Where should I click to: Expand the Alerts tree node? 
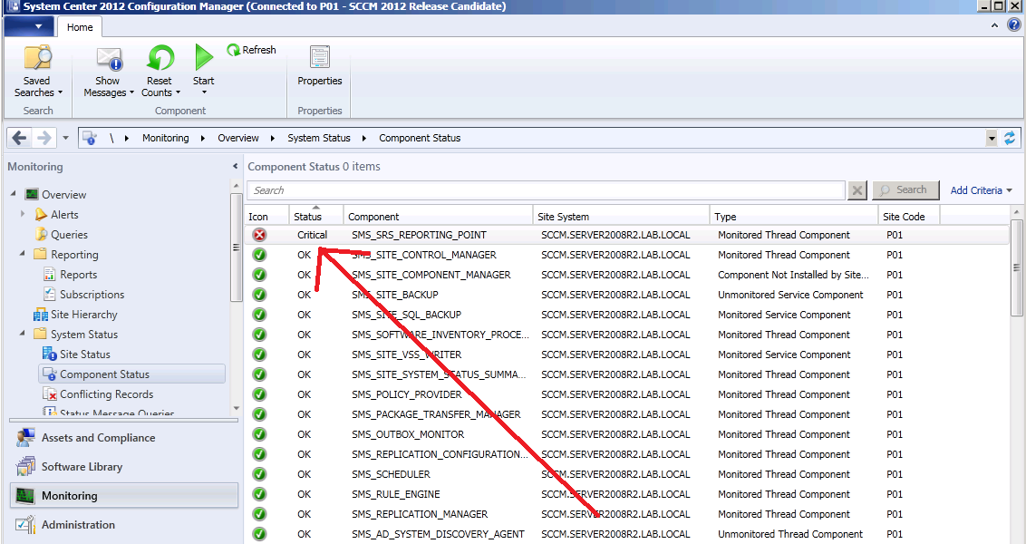23,214
